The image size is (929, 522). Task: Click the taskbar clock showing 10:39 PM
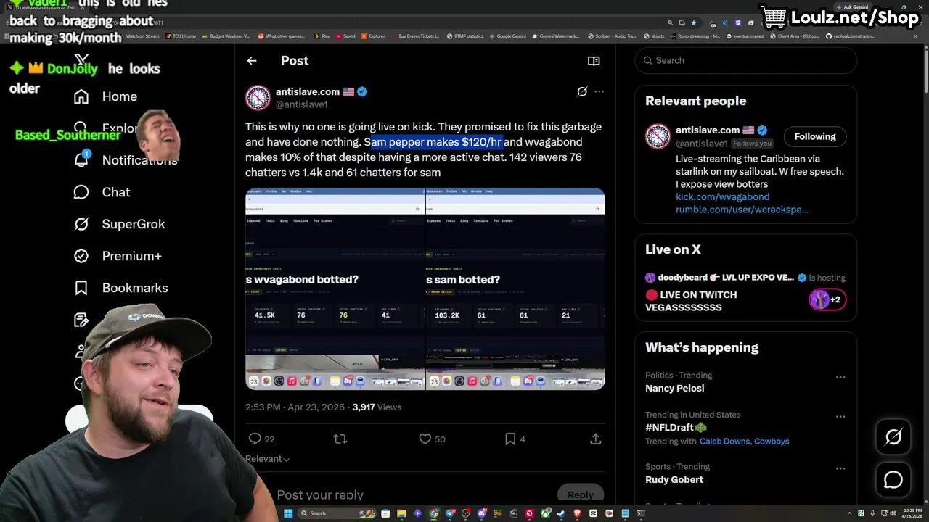click(912, 513)
